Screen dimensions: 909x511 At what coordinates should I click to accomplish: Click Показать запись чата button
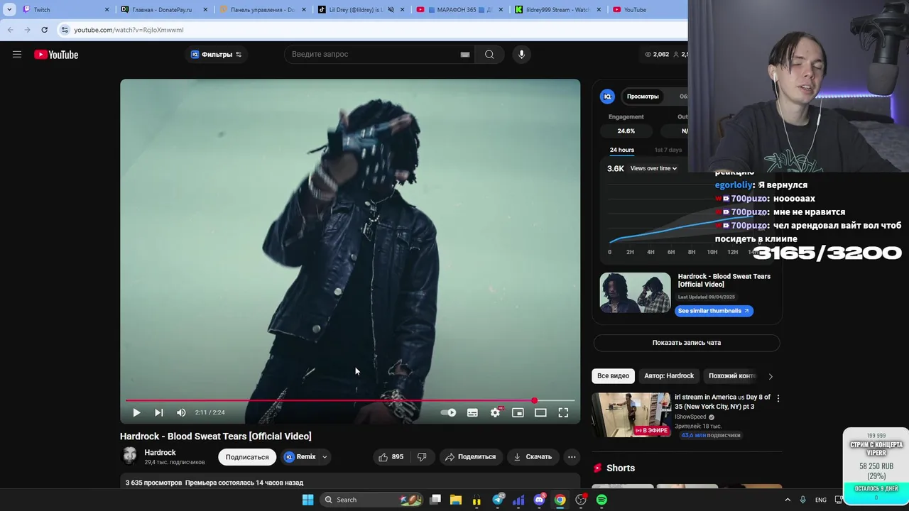(687, 343)
